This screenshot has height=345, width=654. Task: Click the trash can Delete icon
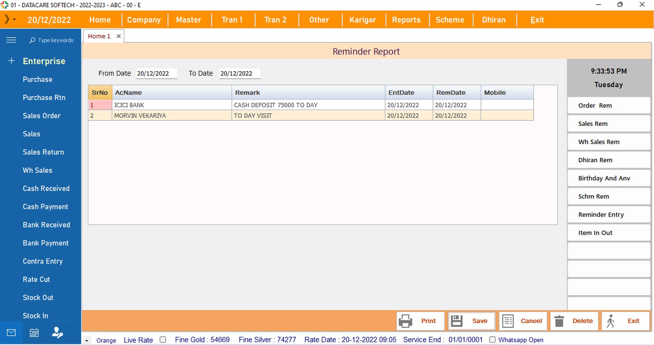(x=559, y=321)
